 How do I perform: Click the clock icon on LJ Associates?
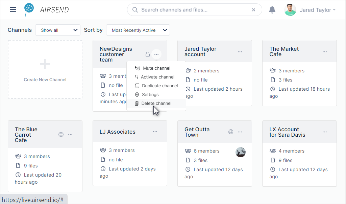click(103, 169)
